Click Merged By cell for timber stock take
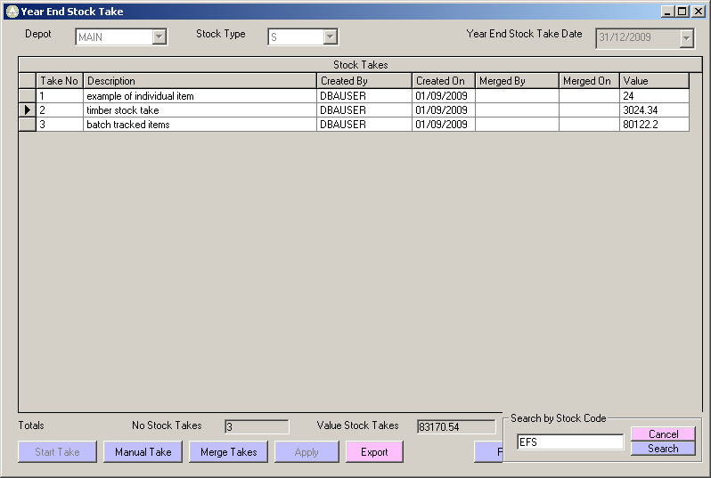 point(517,110)
